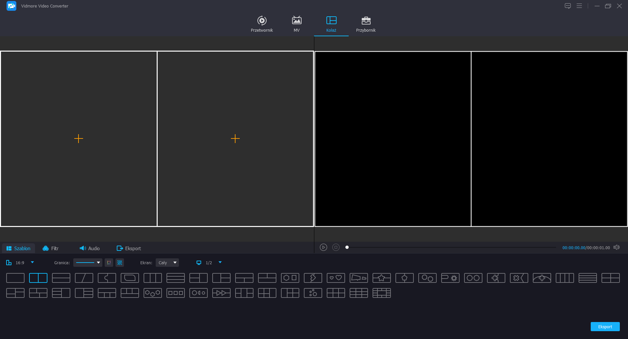Image resolution: width=628 pixels, height=339 pixels.
Task: Select the two hearts template
Action: [x=336, y=278]
